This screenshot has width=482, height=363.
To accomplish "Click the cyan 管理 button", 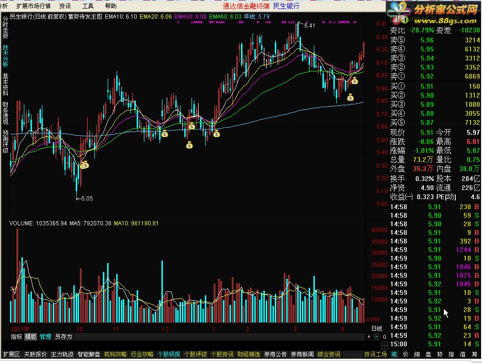I will [46, 337].
